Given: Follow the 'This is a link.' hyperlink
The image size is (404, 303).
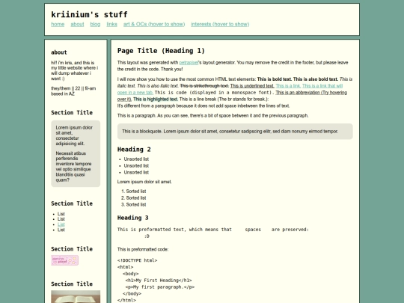Looking at the screenshot, I should click(x=288, y=86).
